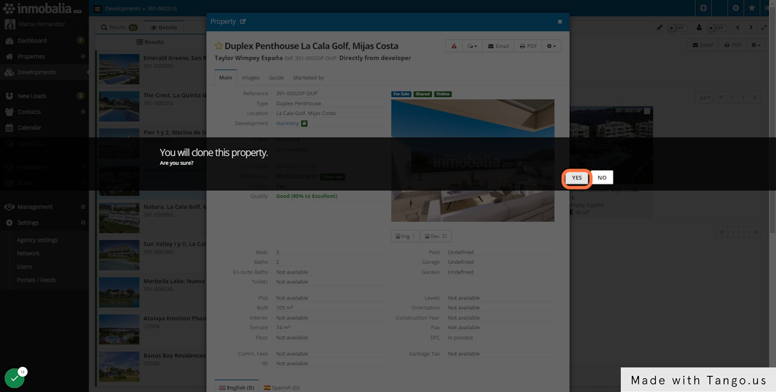Open the Harmony development link
This screenshot has height=392, width=776.
287,124
